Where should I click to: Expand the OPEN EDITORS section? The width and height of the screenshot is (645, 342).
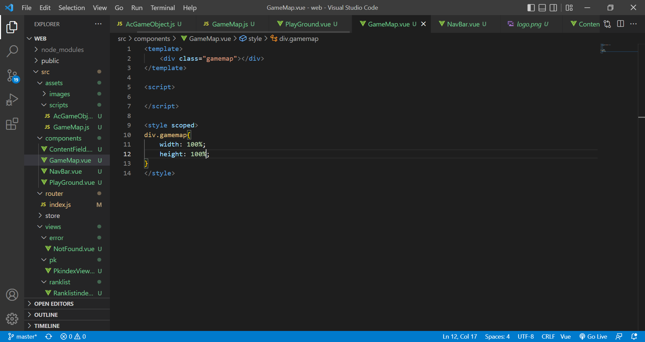67,304
